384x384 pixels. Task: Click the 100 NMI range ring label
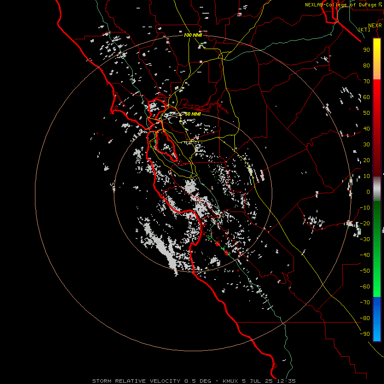[193, 35]
